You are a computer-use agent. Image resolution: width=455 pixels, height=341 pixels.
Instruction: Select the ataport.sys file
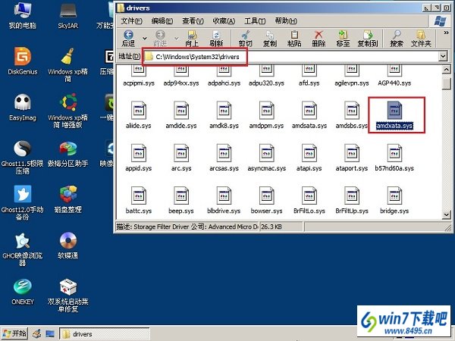tap(351, 158)
